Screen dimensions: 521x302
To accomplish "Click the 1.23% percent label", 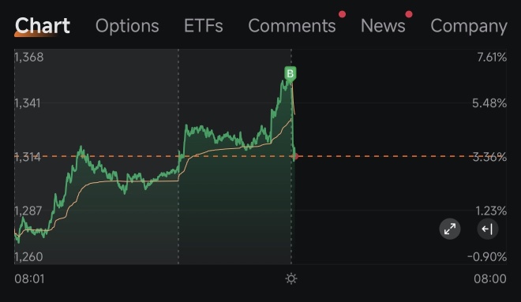I will point(491,211).
